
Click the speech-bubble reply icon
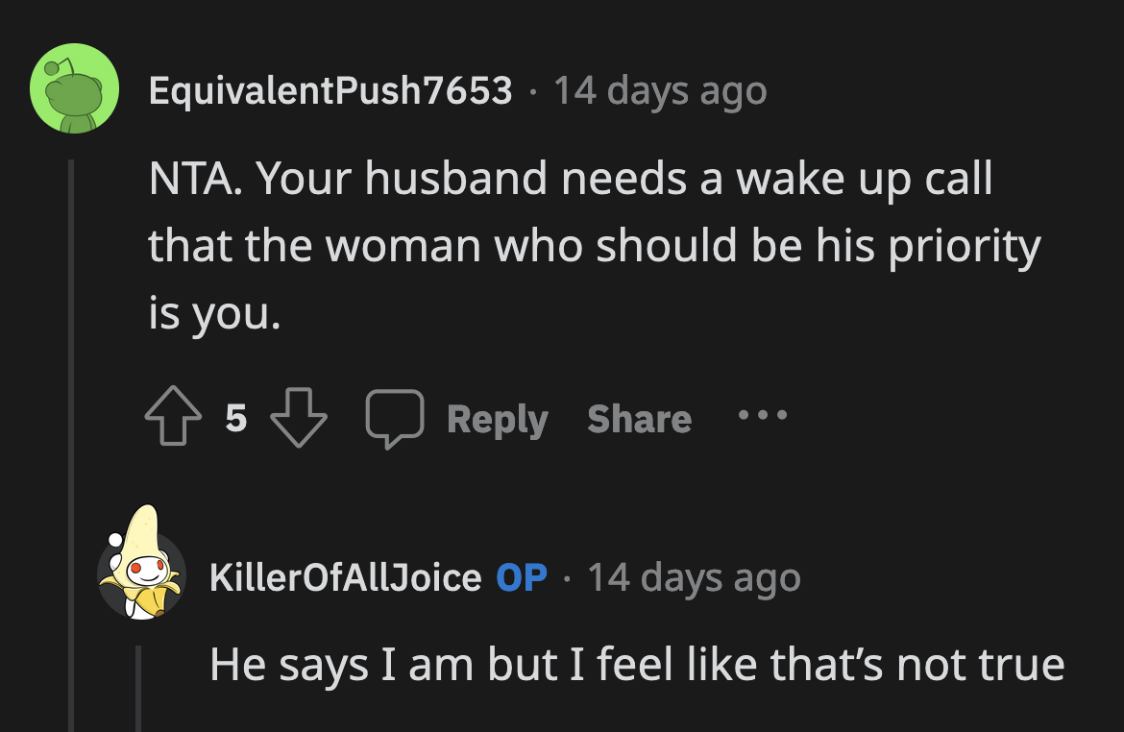pyautogui.click(x=396, y=417)
